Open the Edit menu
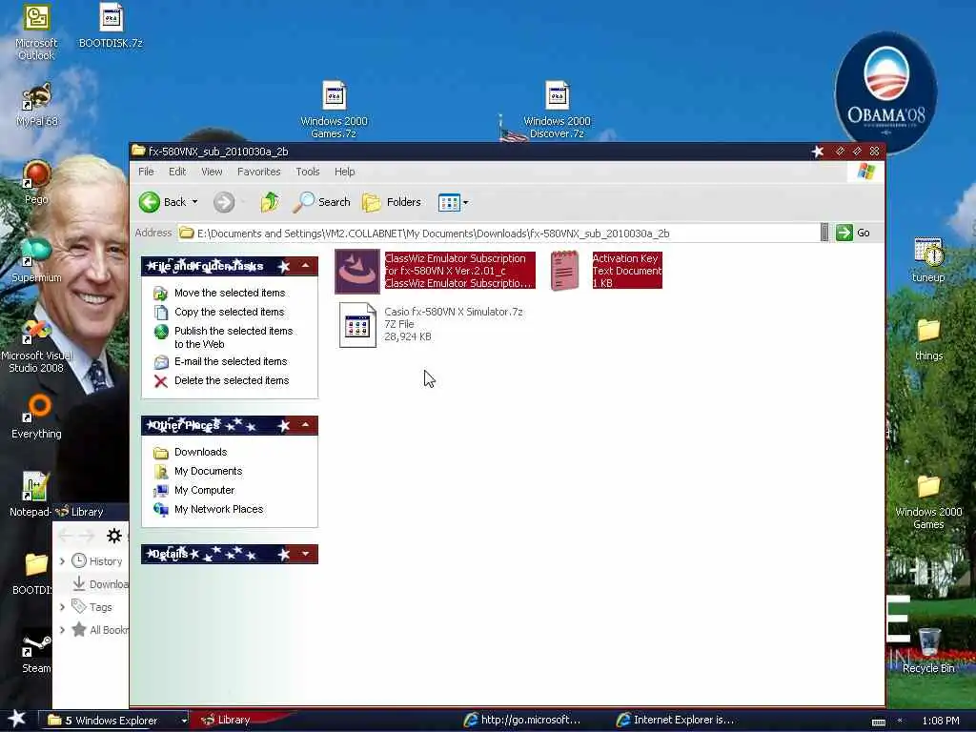976x732 pixels. [177, 172]
